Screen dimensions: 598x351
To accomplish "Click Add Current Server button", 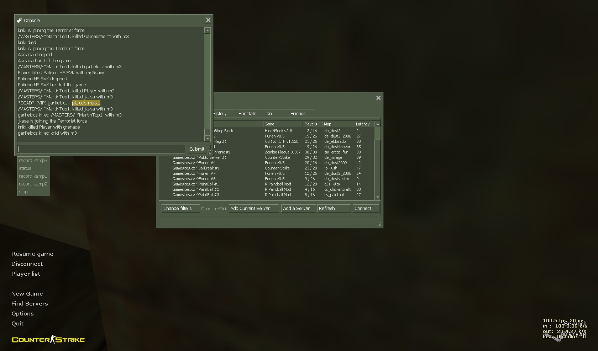I will tap(253, 209).
